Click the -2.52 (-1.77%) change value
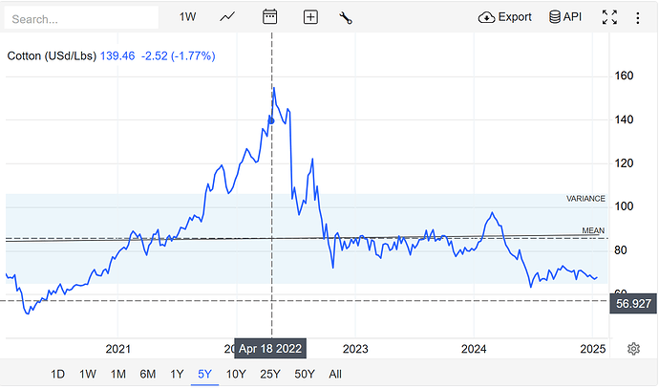This screenshot has height=389, width=659. [x=179, y=56]
